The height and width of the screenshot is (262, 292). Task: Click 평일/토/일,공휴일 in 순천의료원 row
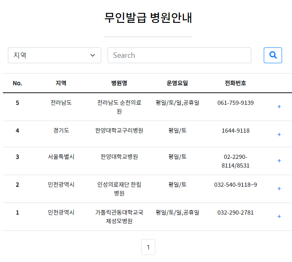tap(177, 103)
